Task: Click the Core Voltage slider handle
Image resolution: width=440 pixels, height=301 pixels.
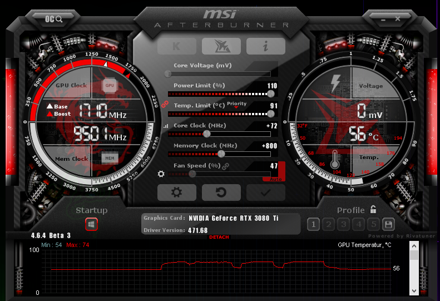Action: (x=168, y=73)
